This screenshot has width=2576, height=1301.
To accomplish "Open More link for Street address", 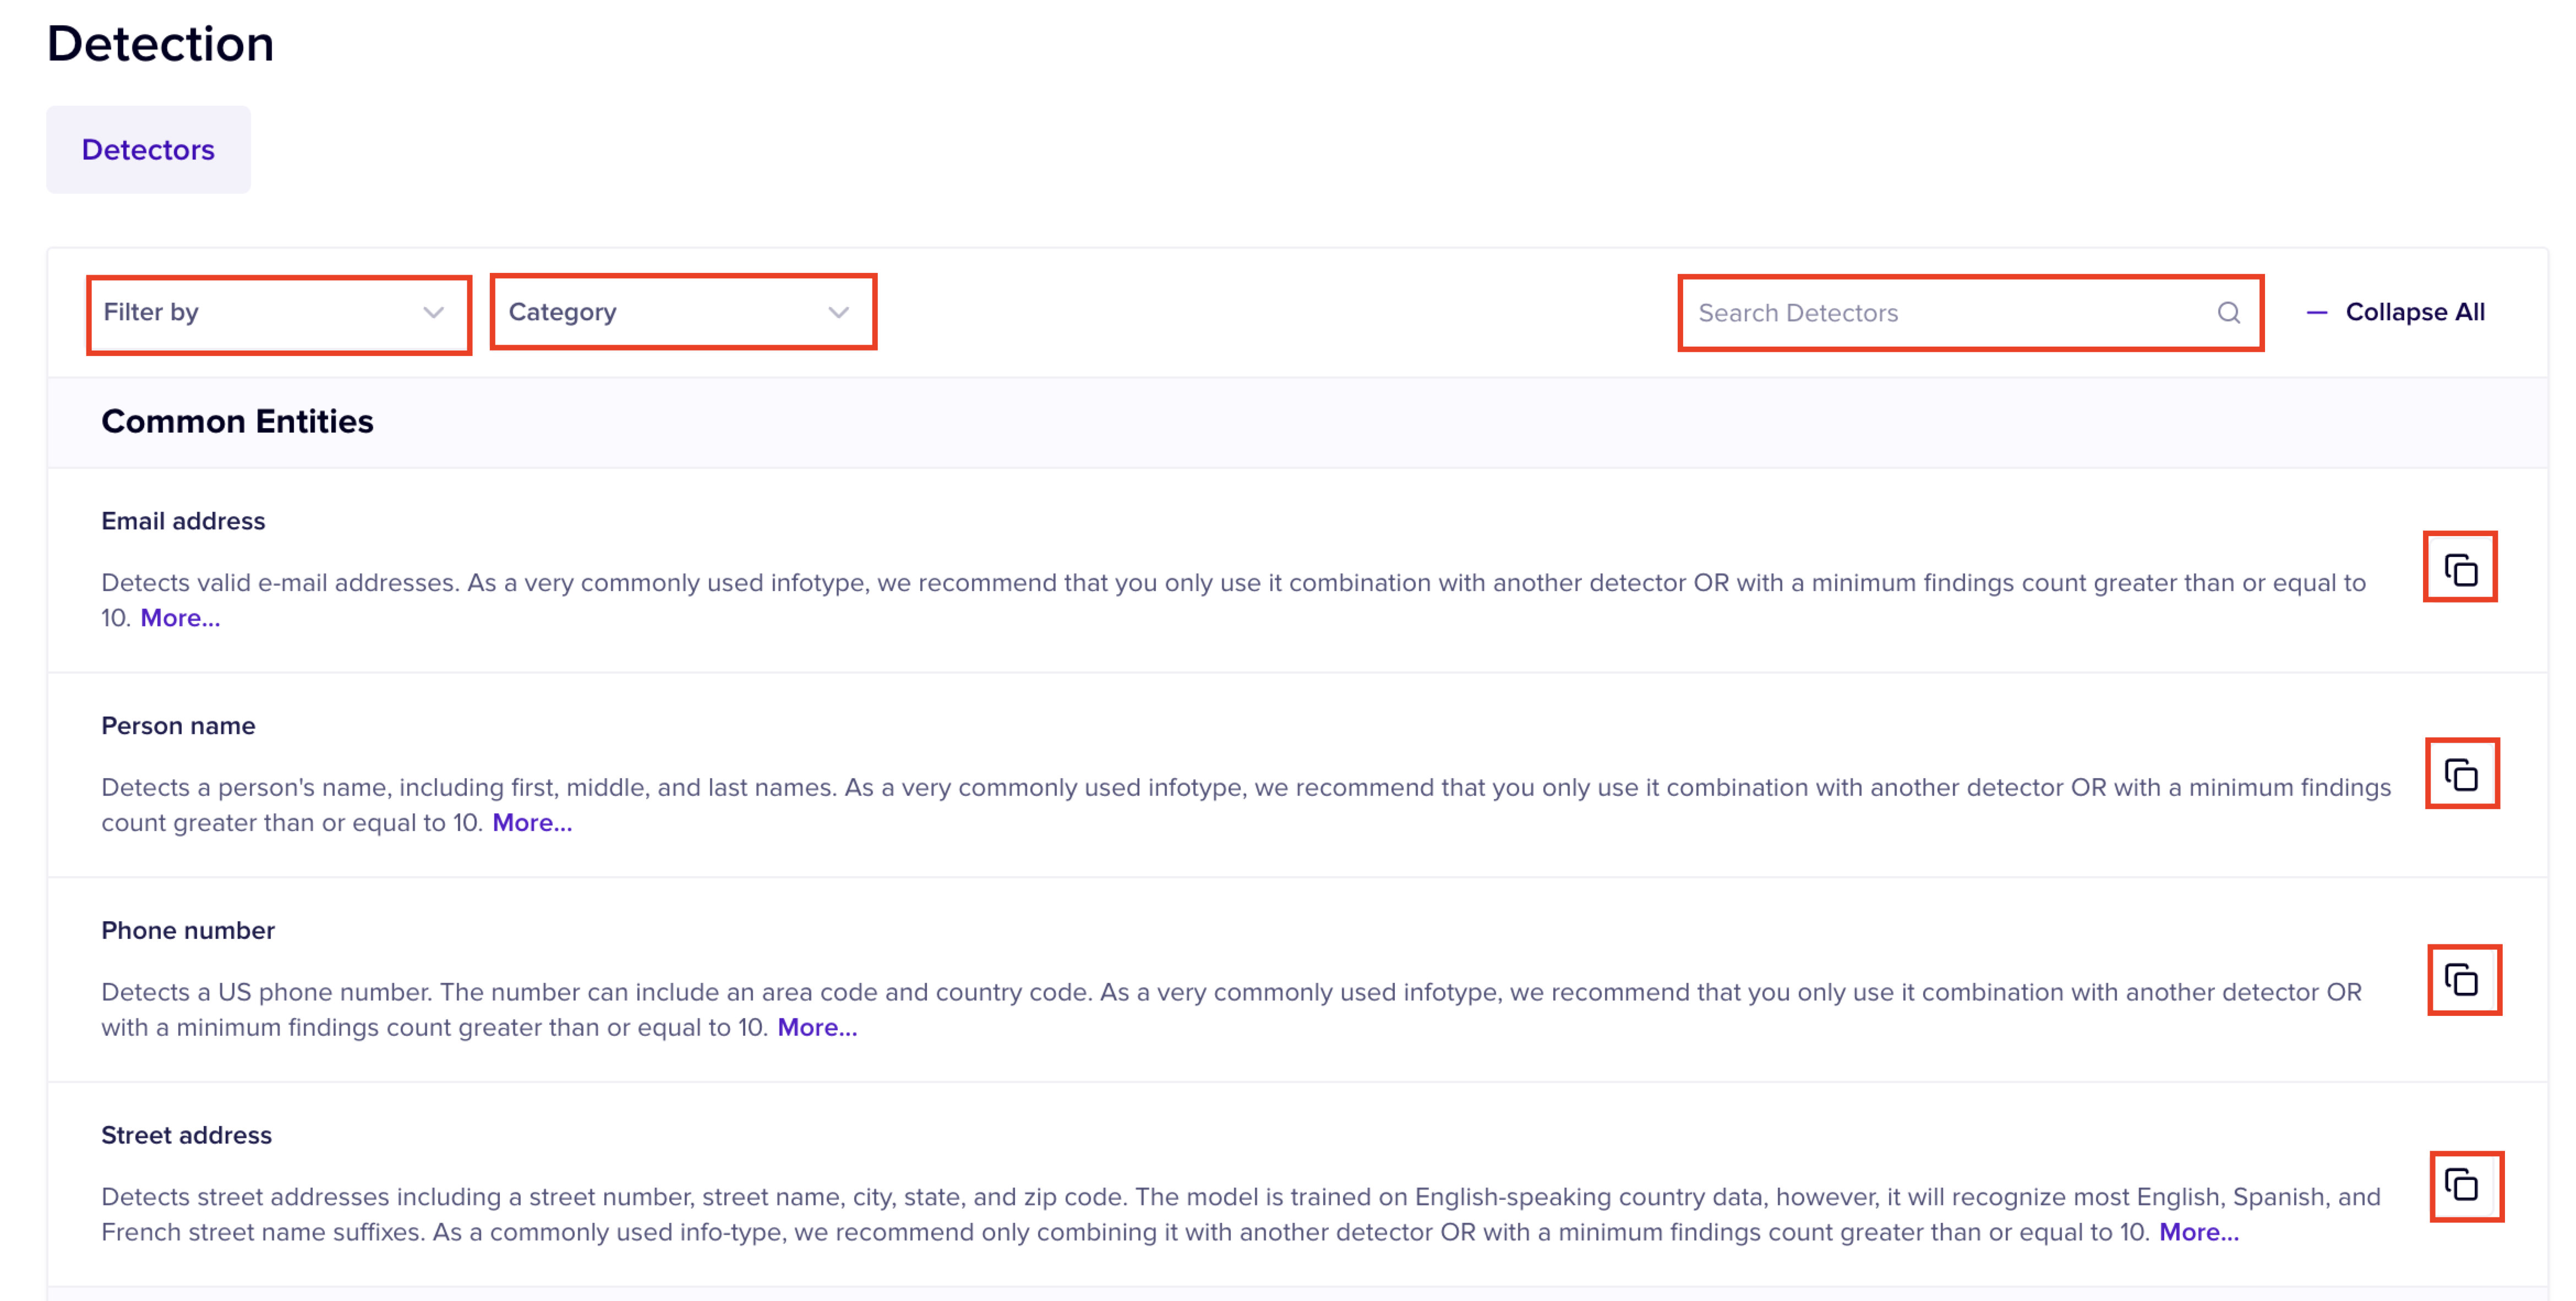I will click(2198, 1232).
